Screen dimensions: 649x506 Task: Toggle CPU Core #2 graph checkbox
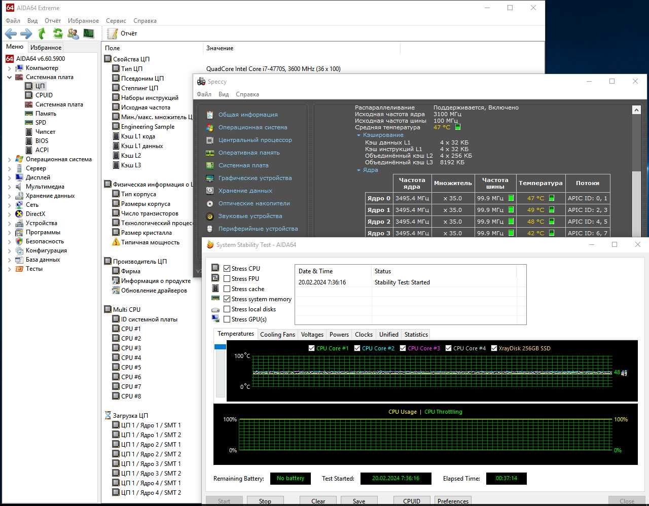point(357,348)
